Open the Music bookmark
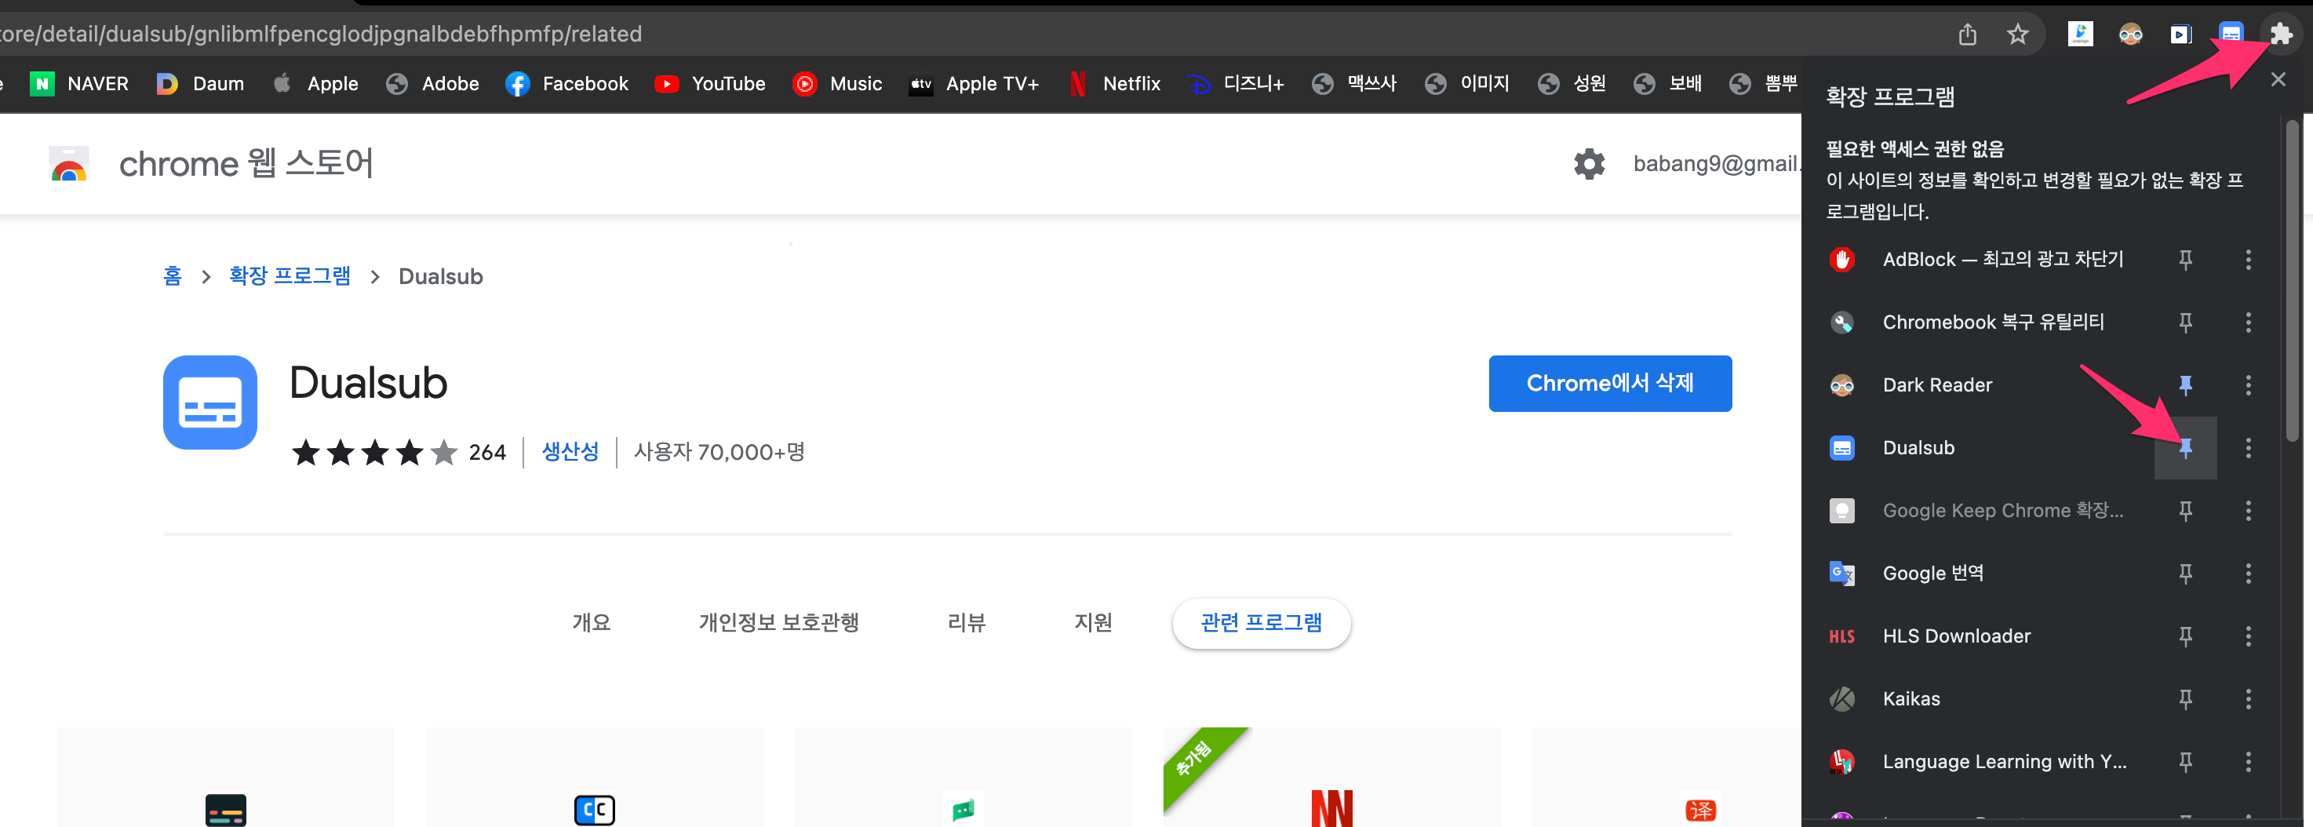Image resolution: width=2313 pixels, height=827 pixels. [838, 83]
